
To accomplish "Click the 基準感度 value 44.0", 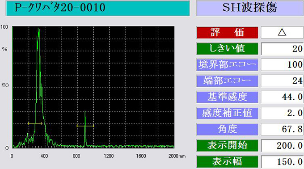I will click(282, 97).
